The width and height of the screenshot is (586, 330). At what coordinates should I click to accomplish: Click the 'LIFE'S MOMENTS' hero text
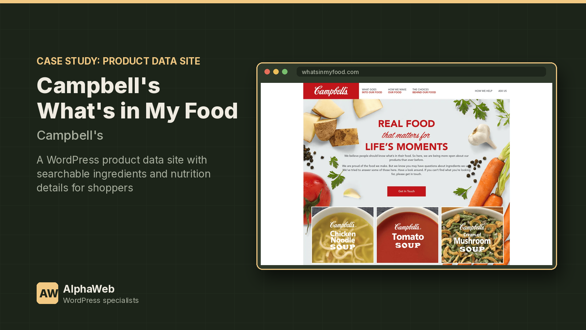pyautogui.click(x=407, y=147)
